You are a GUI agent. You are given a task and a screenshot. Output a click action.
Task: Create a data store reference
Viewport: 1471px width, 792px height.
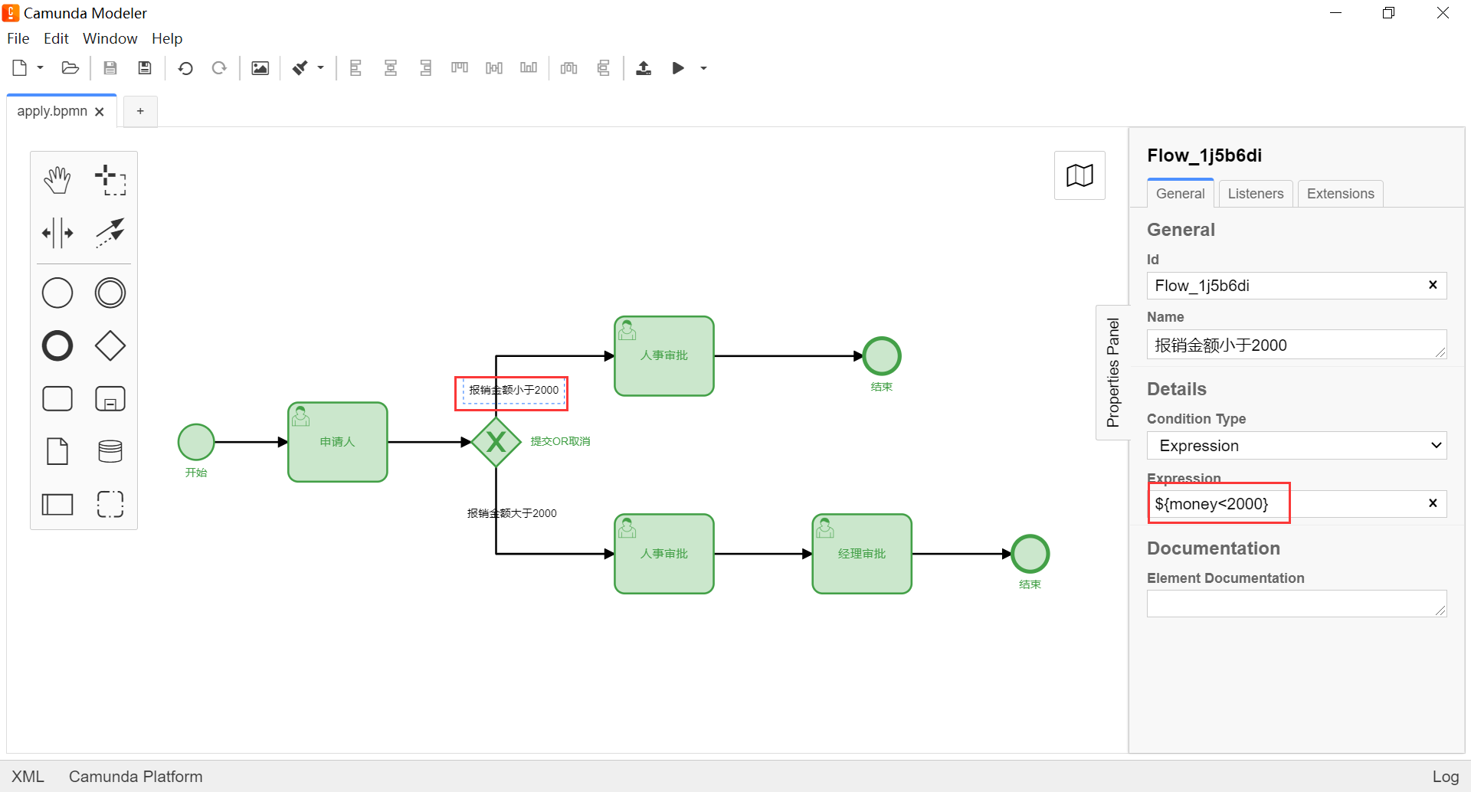[x=110, y=451]
